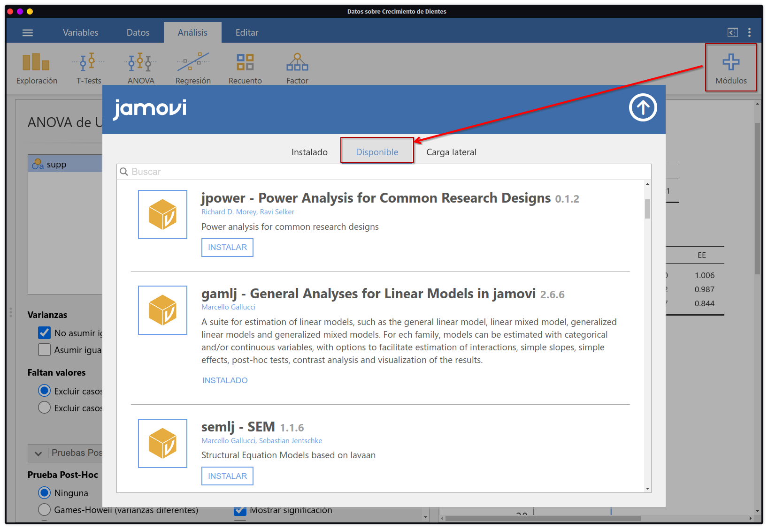Click the module list scrollbar thumb
This screenshot has height=529, width=768.
[647, 209]
